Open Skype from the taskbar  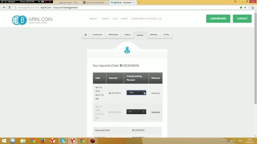coord(63,141)
